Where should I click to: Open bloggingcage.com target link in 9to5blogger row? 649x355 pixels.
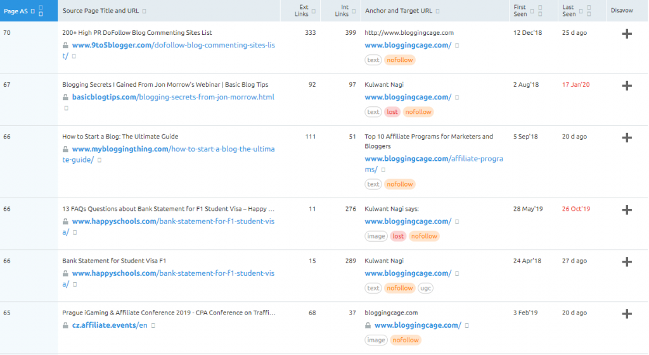408,46
